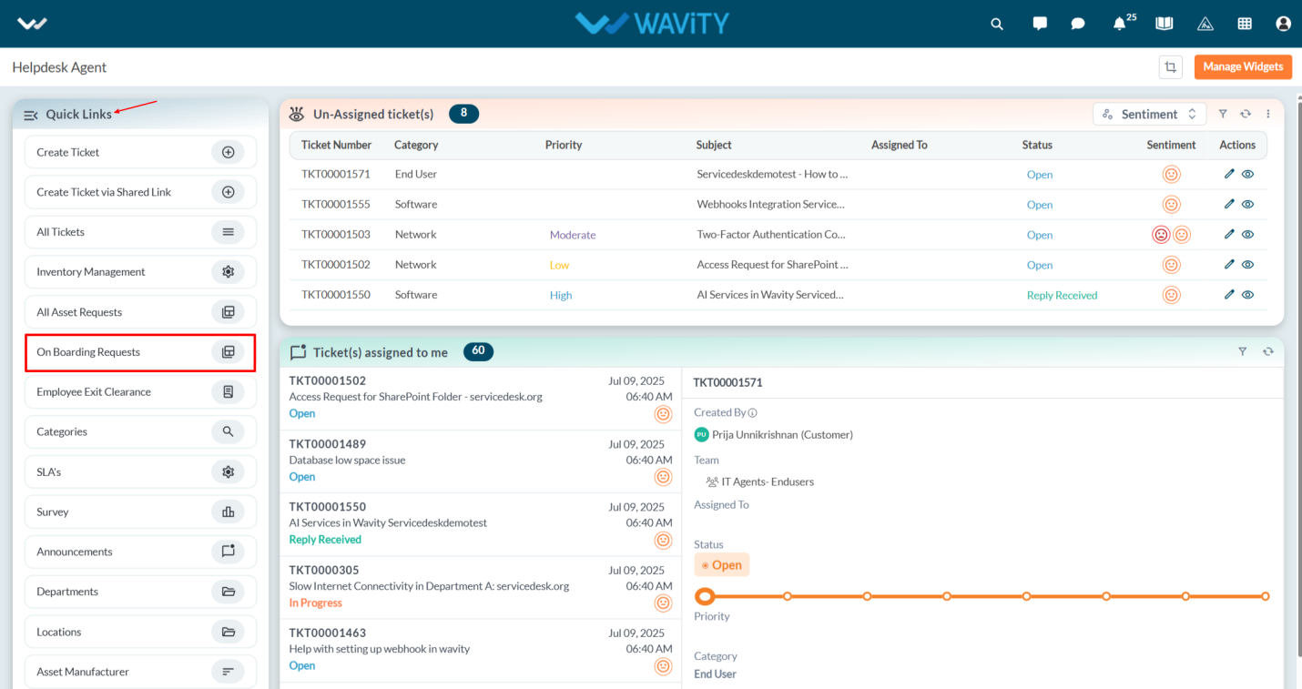The image size is (1302, 689).
Task: Edit ticket TKT00001503 pencil icon
Action: click(x=1229, y=234)
